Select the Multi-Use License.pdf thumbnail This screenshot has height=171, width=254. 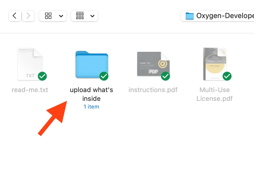[x=215, y=64]
